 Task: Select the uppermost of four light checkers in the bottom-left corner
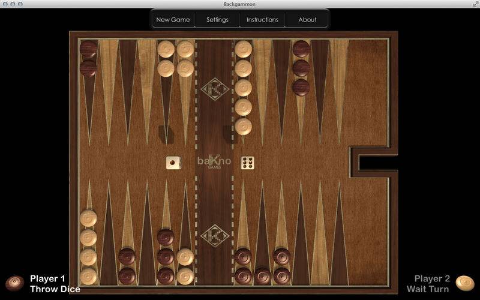coord(88,218)
